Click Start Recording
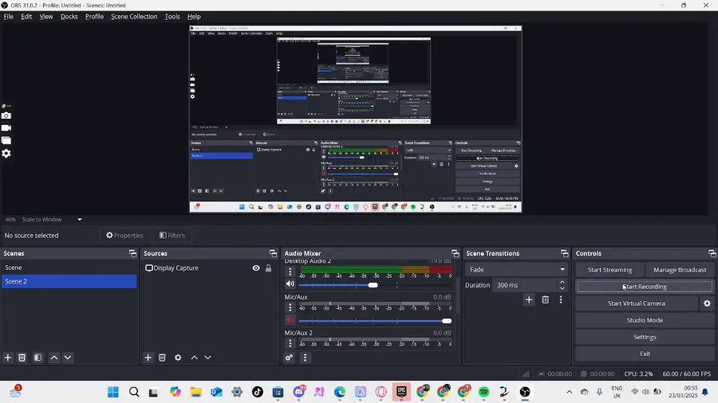 (645, 287)
